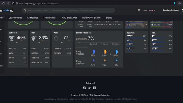Select the ASSISTS stat row
Viewport: 183px width, 103px height.
click(40, 58)
